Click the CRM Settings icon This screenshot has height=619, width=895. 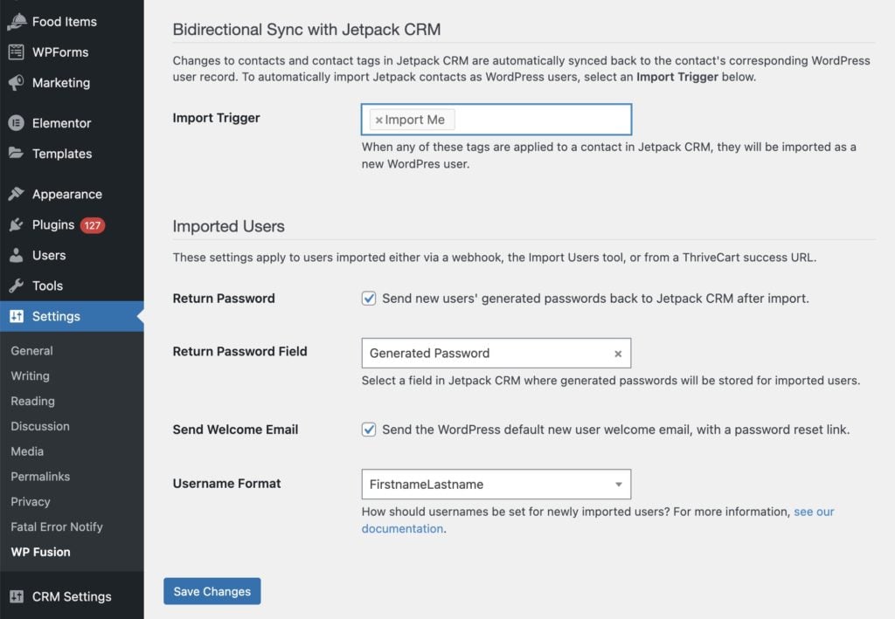[17, 596]
